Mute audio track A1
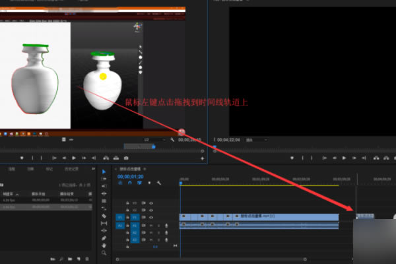 click(x=150, y=225)
